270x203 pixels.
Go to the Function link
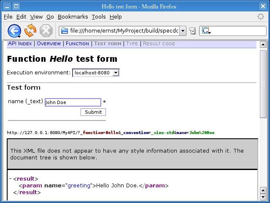coord(77,44)
